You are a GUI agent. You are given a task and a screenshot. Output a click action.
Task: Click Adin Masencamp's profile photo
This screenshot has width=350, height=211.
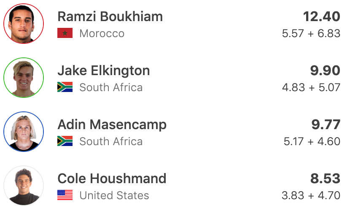tap(24, 132)
